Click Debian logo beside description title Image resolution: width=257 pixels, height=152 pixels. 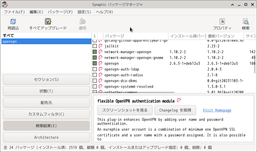[179, 101]
